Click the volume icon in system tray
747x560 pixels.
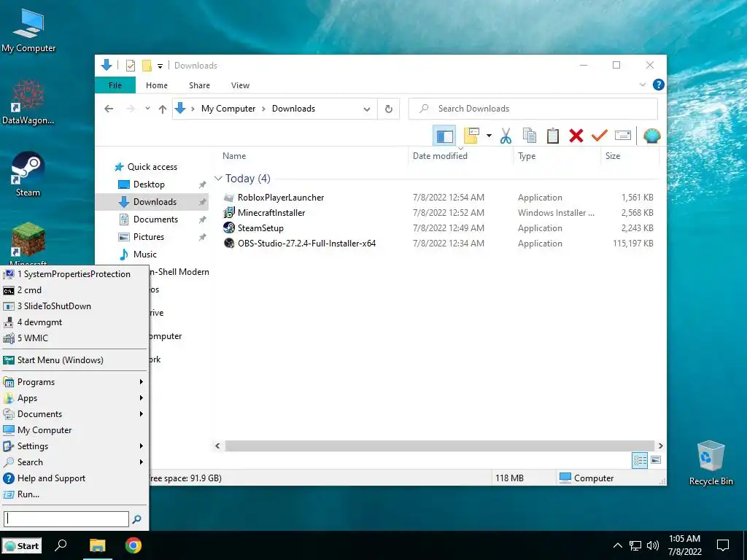tap(653, 545)
